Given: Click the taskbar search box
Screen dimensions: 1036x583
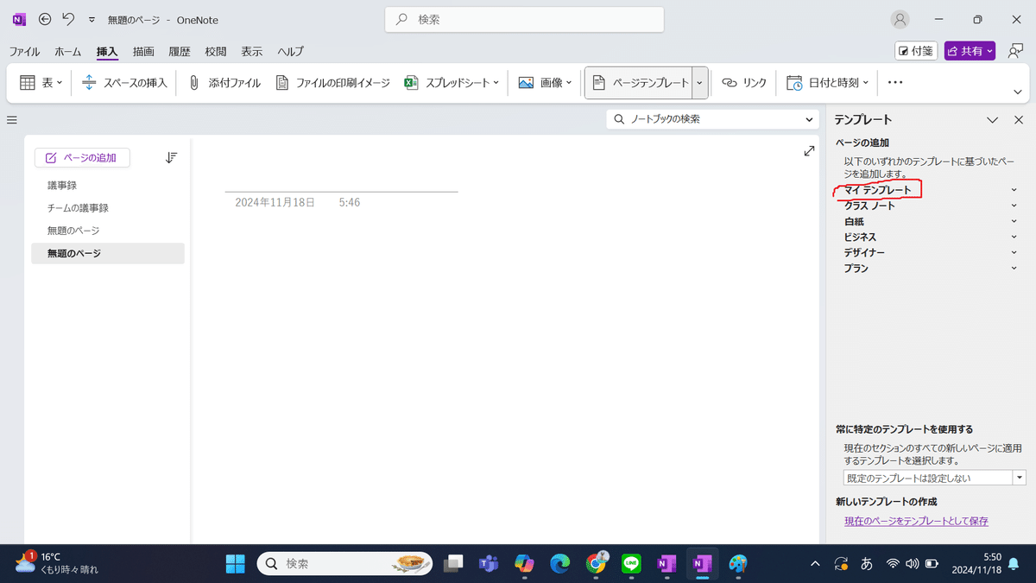Looking at the screenshot, I should 345,564.
